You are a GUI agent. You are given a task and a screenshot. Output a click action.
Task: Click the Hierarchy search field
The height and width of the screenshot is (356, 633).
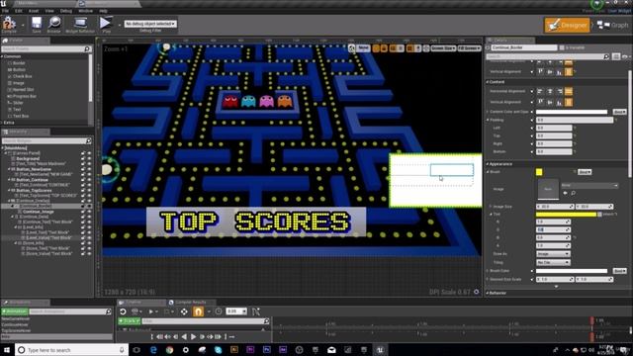click(46, 140)
